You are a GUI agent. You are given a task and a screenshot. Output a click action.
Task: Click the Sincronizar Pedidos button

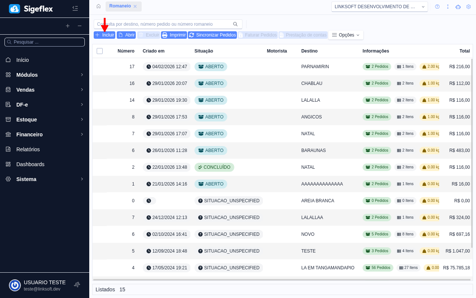click(212, 35)
